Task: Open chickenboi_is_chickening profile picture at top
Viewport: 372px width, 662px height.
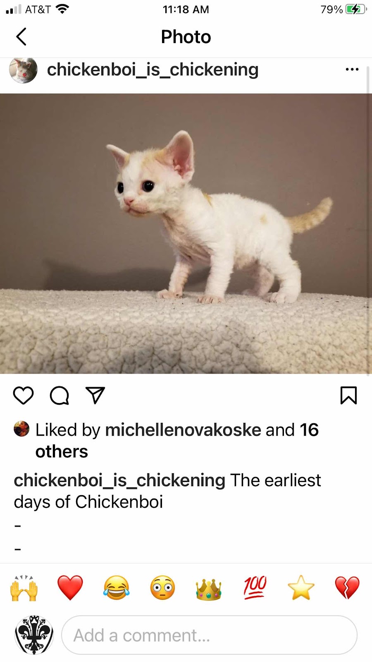Action: pos(24,70)
